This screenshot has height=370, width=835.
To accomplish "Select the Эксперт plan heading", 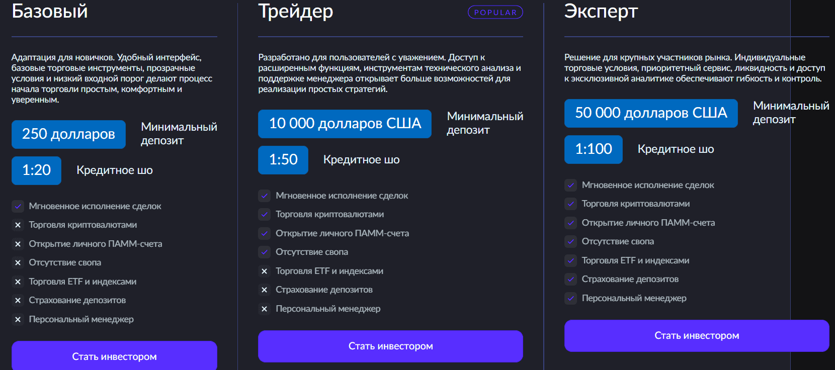I will tap(601, 12).
